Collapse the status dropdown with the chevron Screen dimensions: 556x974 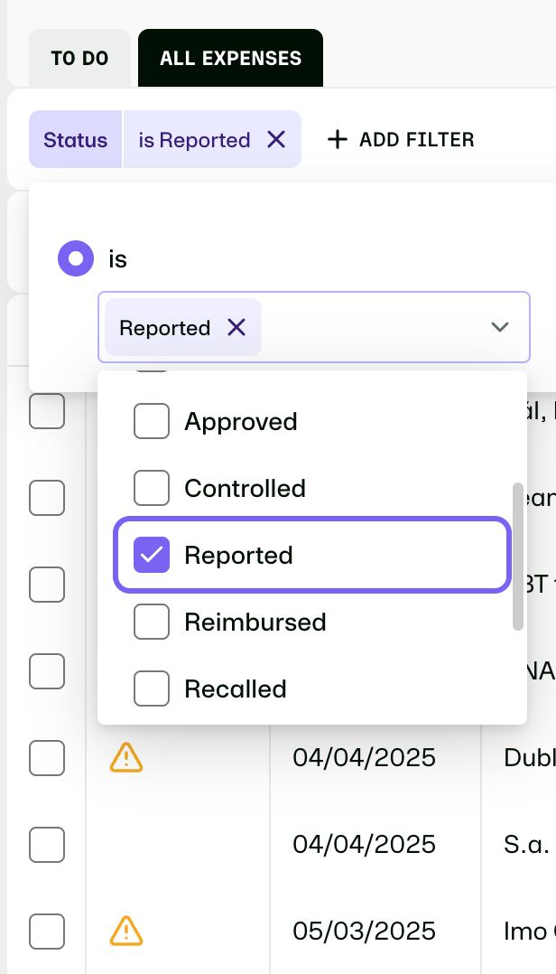pyautogui.click(x=500, y=327)
